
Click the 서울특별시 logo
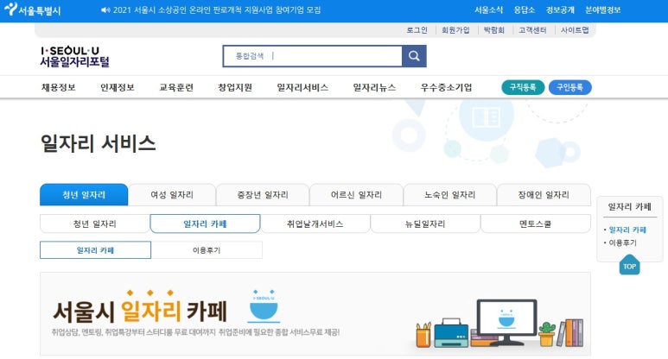tap(32, 9)
